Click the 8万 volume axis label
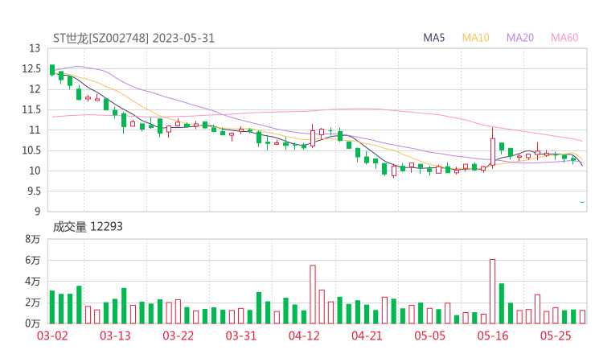Image resolution: width=595 pixels, height=354 pixels. [33, 239]
